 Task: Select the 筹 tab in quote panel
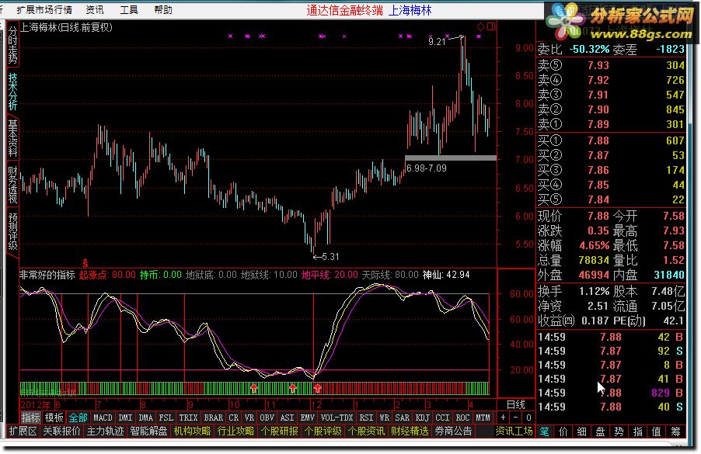(x=675, y=431)
